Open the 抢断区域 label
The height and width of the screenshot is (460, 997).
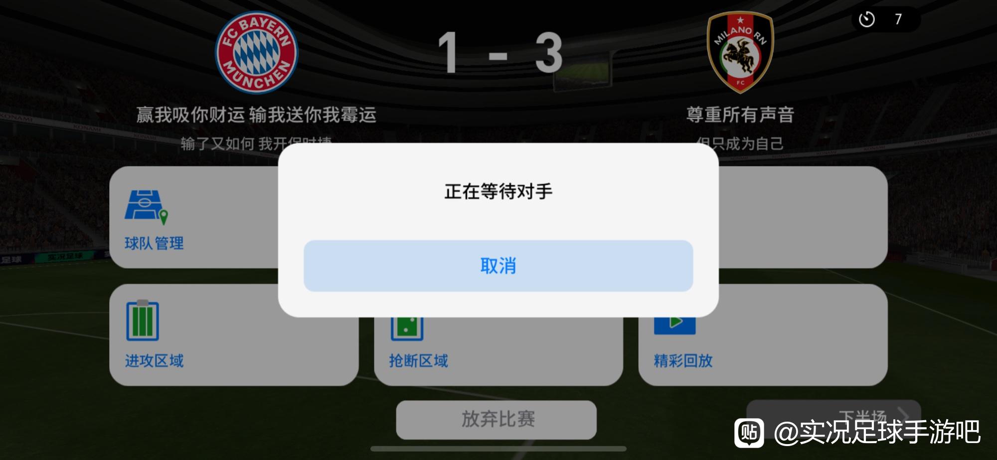pyautogui.click(x=418, y=361)
